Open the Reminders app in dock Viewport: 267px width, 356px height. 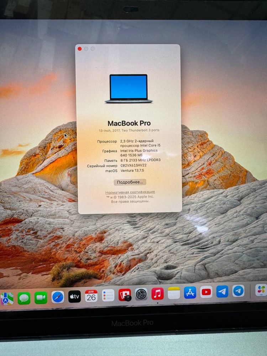click(x=108, y=295)
